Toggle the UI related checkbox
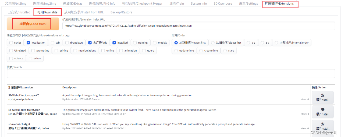The width and height of the screenshot is (341, 137). [x=11, y=50]
